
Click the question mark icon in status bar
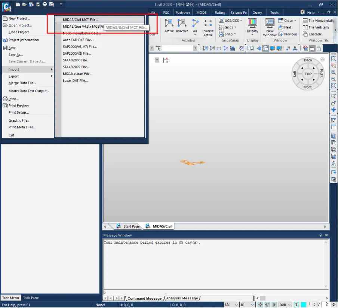click(296, 305)
